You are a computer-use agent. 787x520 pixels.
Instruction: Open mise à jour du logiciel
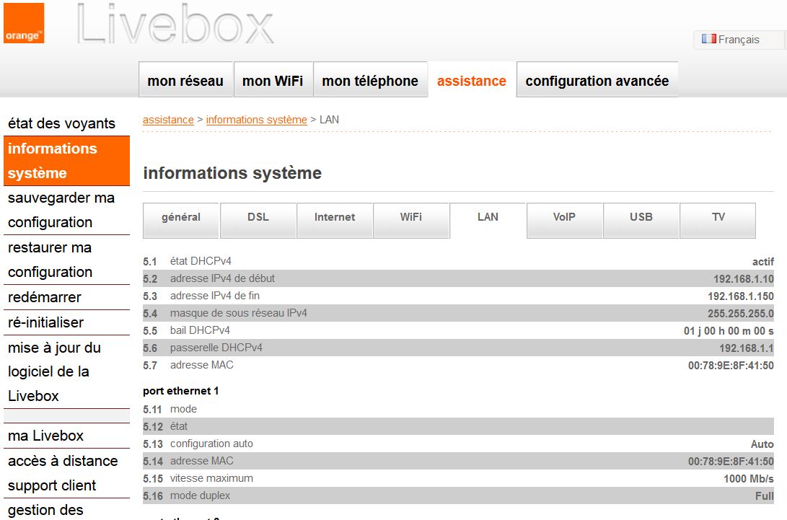(x=54, y=371)
